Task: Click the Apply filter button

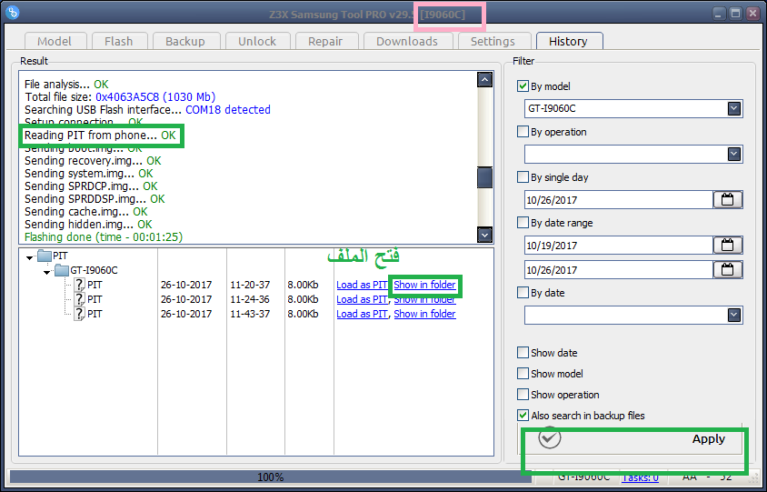Action: pos(630,438)
